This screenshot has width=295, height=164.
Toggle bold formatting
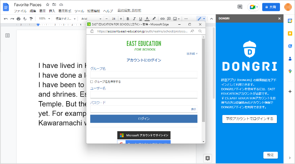pyautogui.click(x=128, y=19)
